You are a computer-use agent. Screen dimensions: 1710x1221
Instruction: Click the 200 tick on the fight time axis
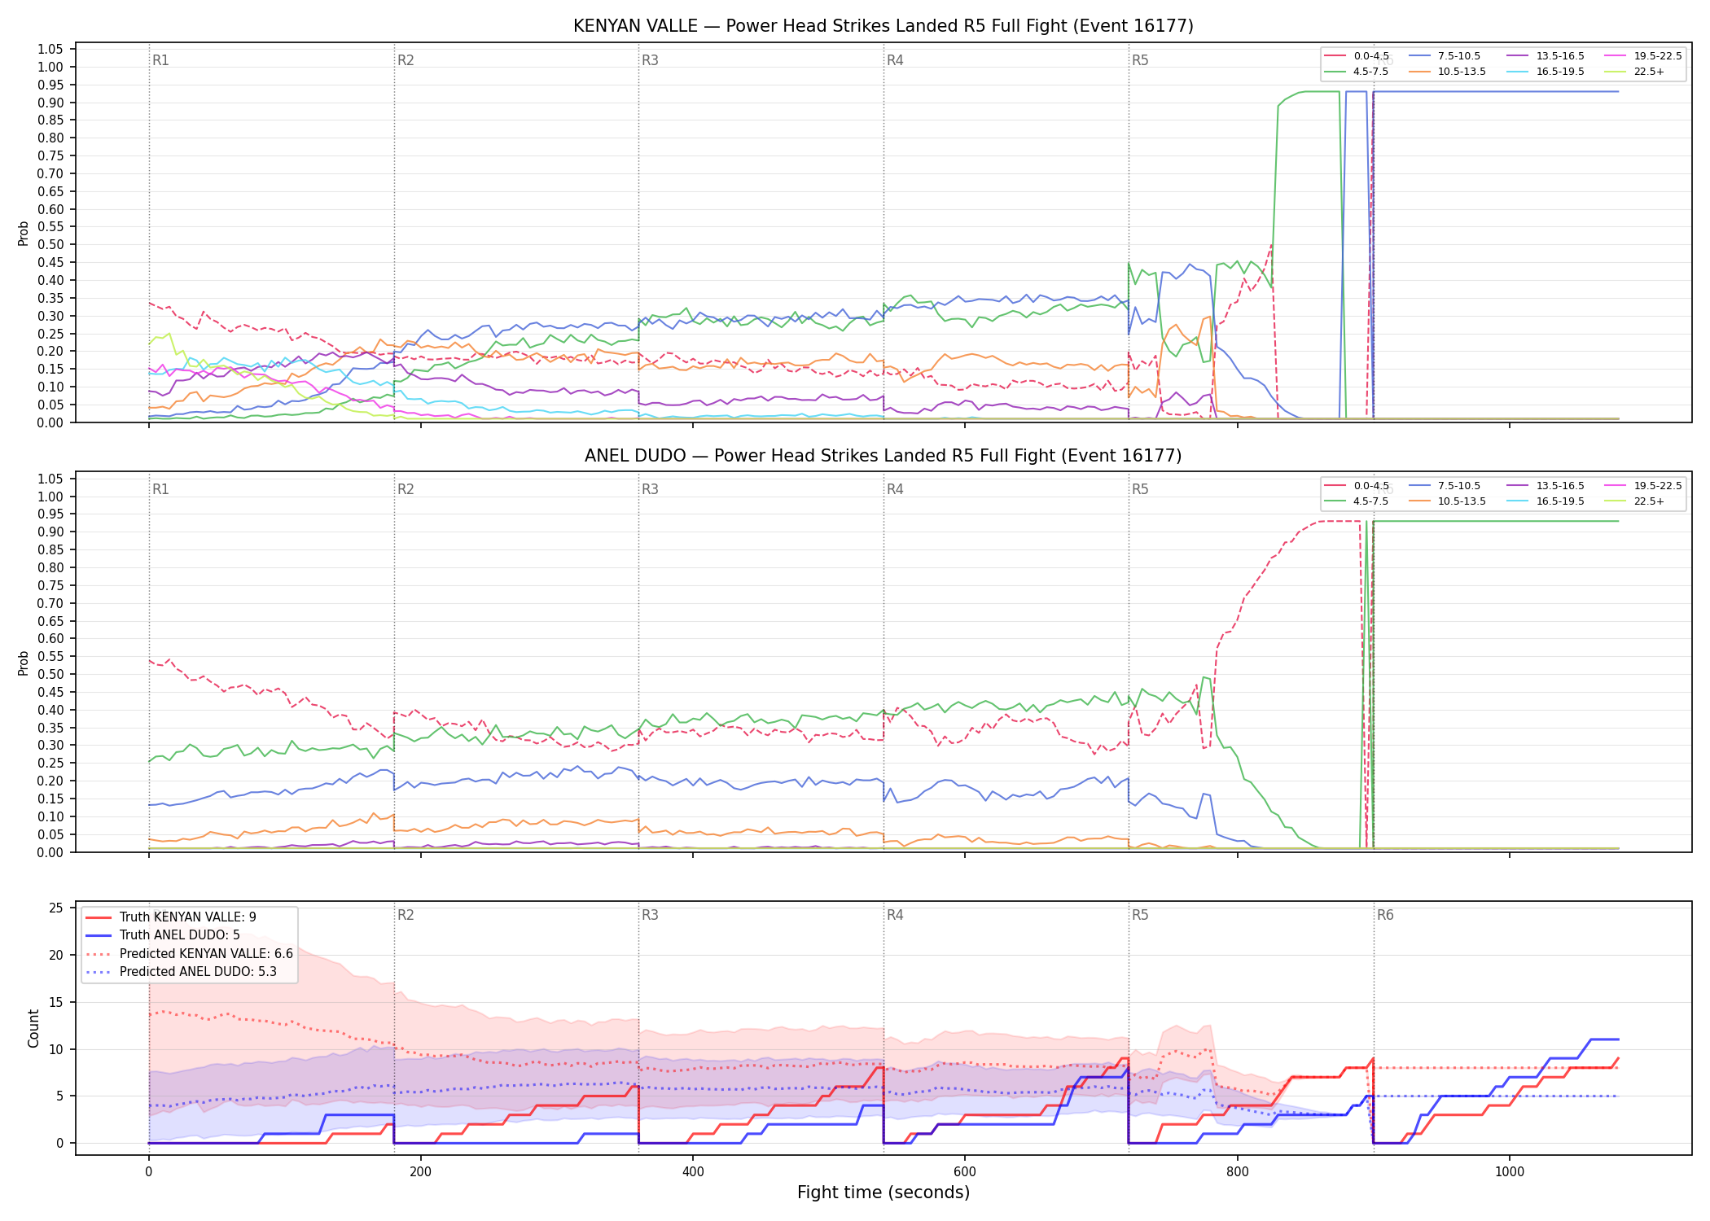pyautogui.click(x=420, y=1172)
